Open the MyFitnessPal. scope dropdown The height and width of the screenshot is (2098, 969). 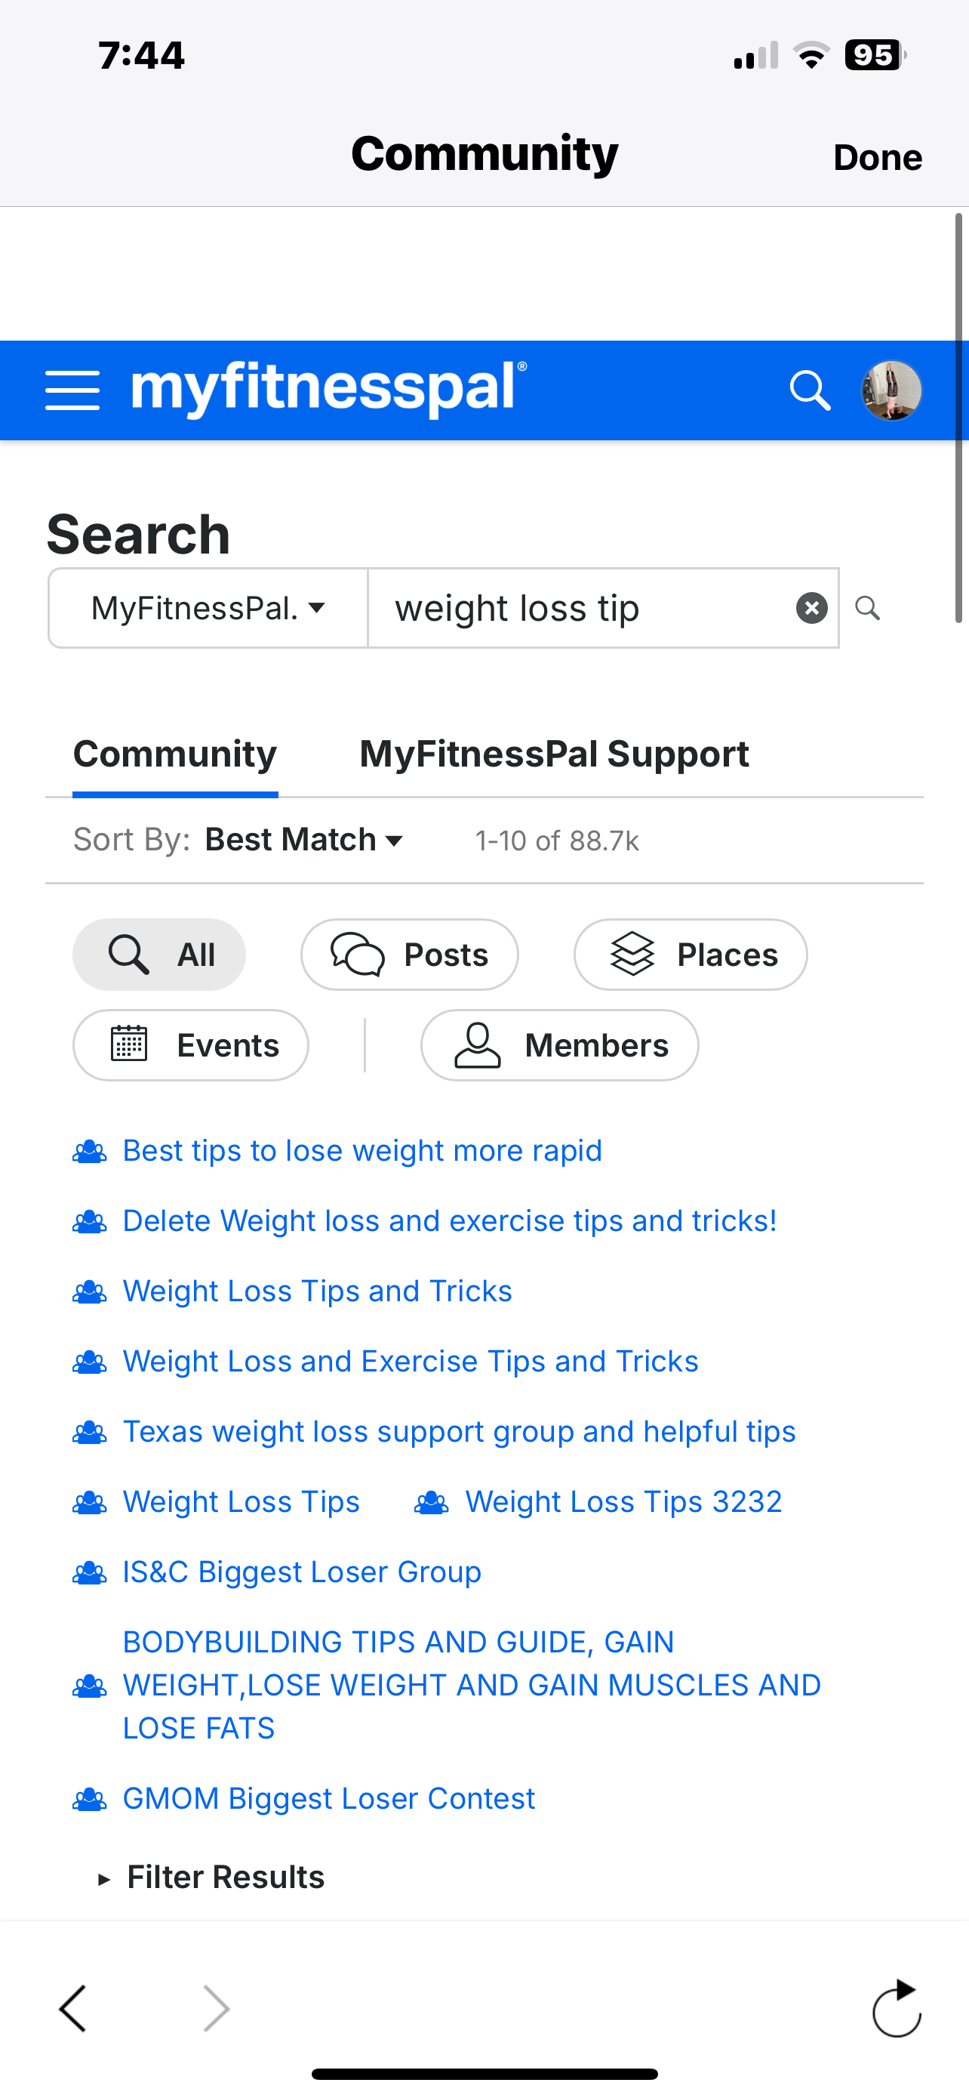[208, 607]
